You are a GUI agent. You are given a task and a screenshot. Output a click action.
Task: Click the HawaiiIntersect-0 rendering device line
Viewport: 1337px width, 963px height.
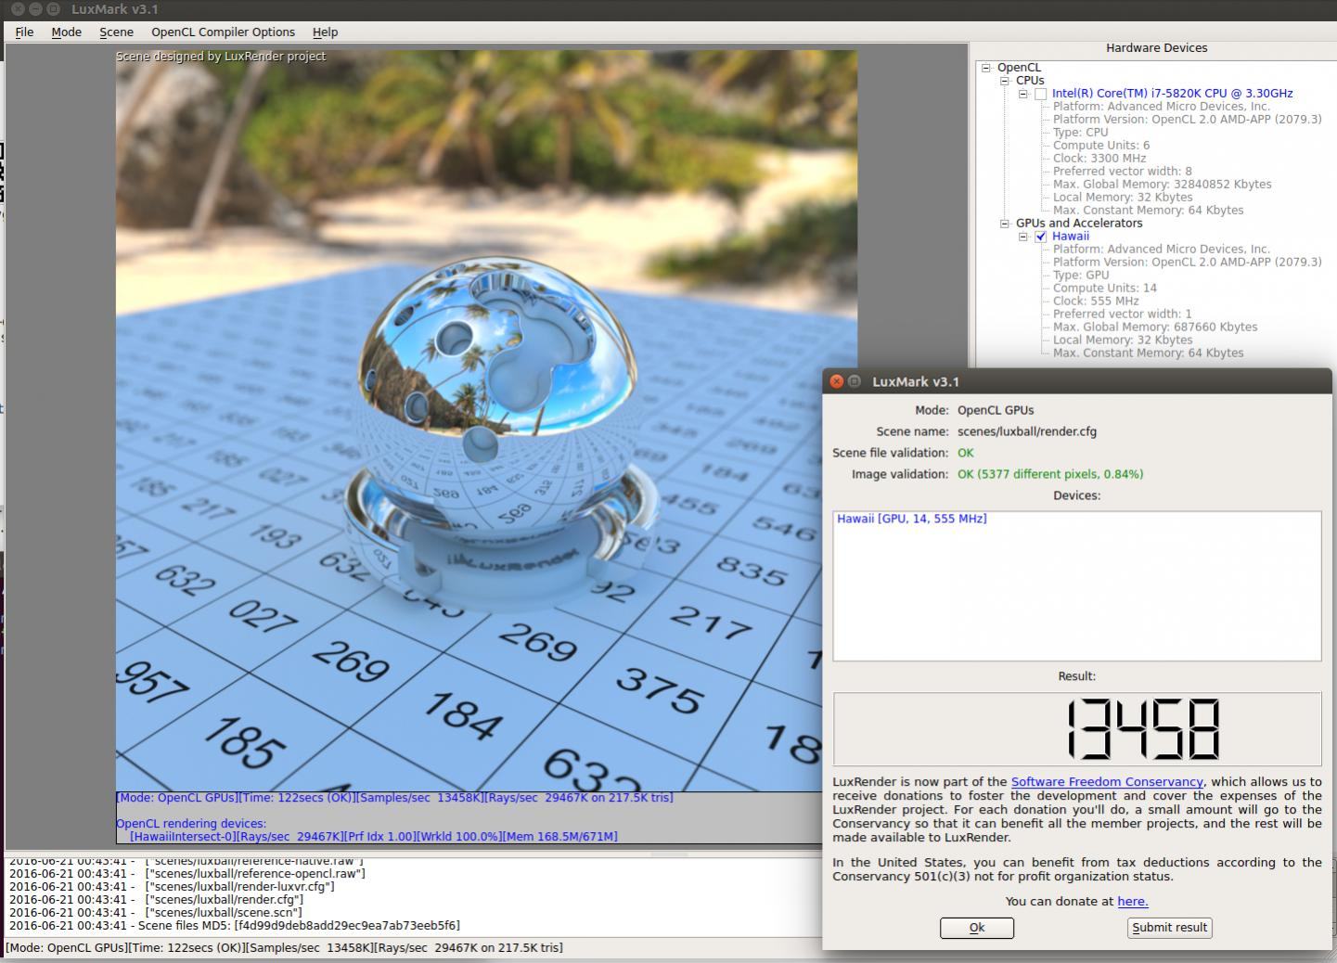(374, 837)
